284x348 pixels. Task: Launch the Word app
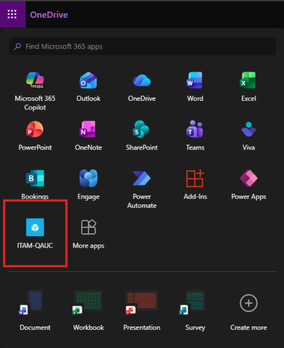(195, 81)
